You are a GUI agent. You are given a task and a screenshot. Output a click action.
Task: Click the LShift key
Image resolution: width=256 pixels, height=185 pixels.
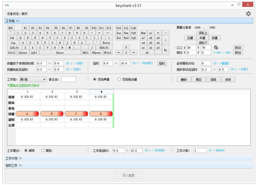coord(14,48)
